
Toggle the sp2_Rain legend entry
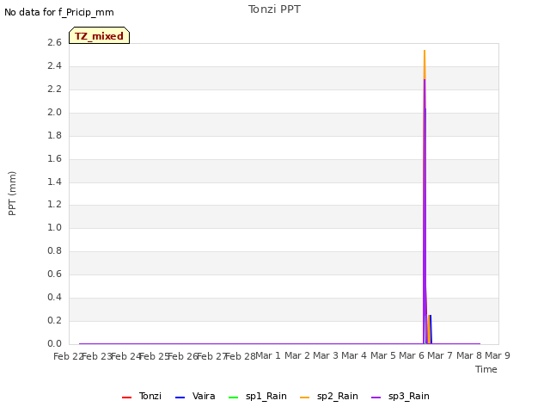(x=329, y=396)
